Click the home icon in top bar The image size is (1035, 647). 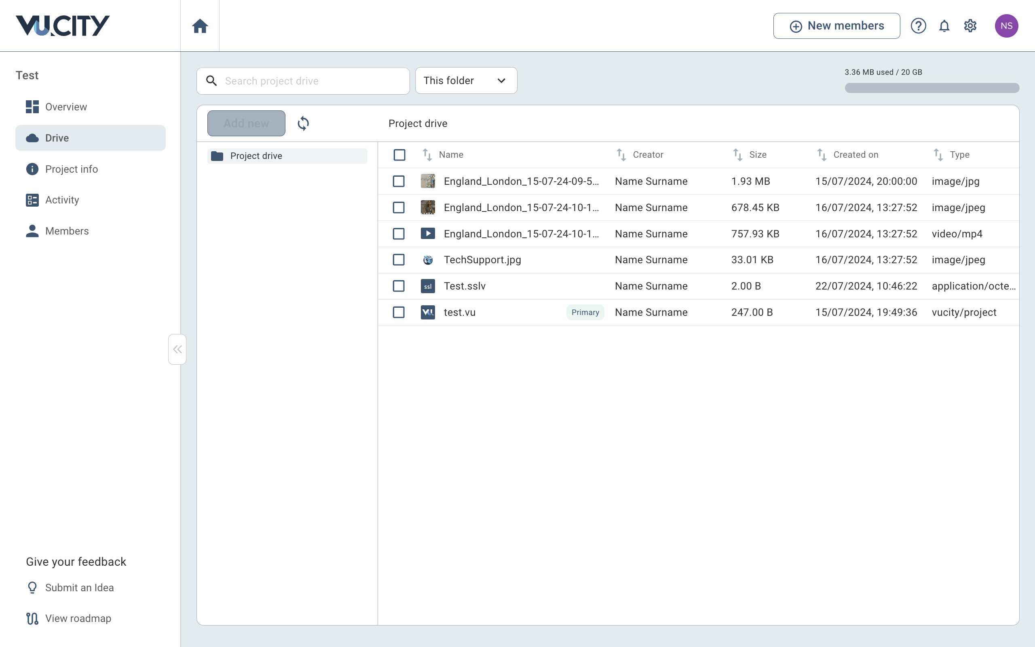point(200,26)
